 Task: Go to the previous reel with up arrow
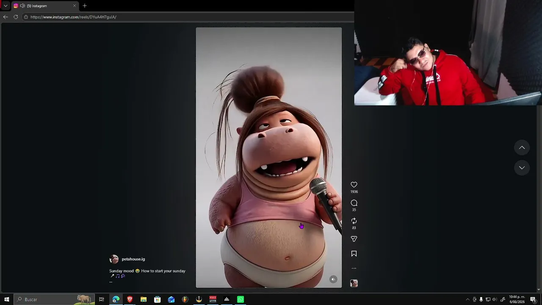tap(522, 147)
